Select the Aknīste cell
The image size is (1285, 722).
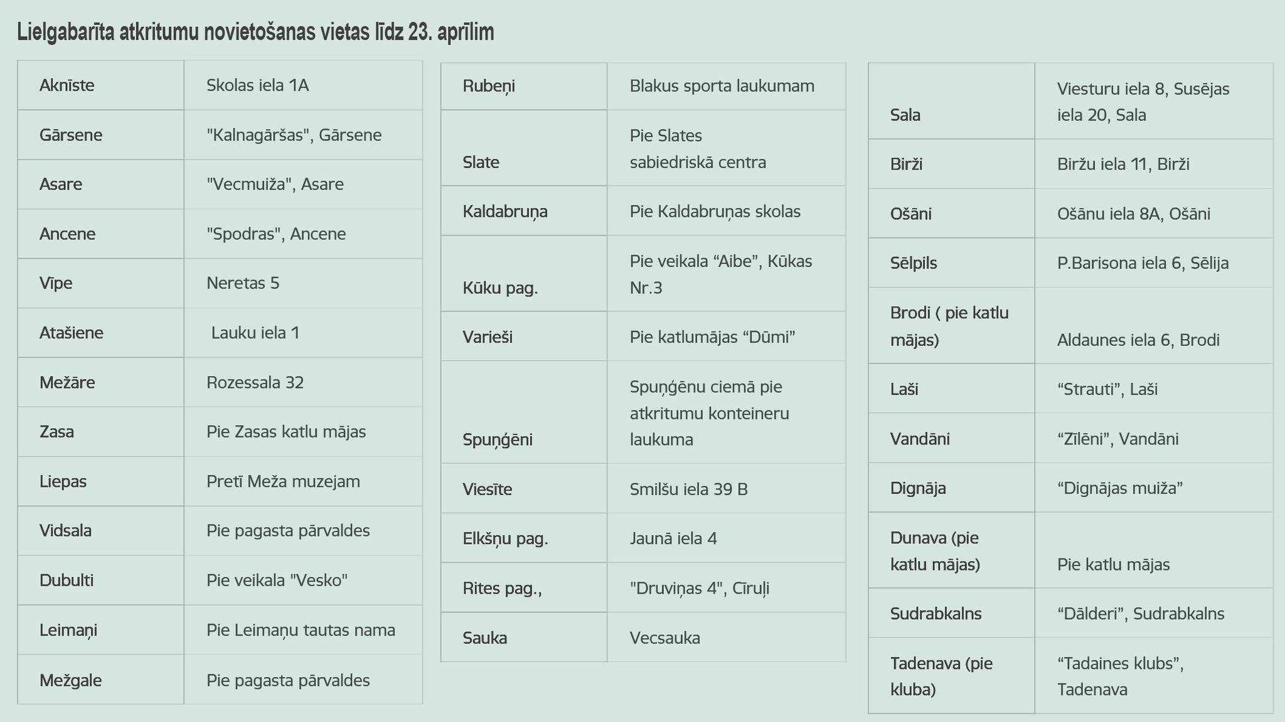[100, 85]
